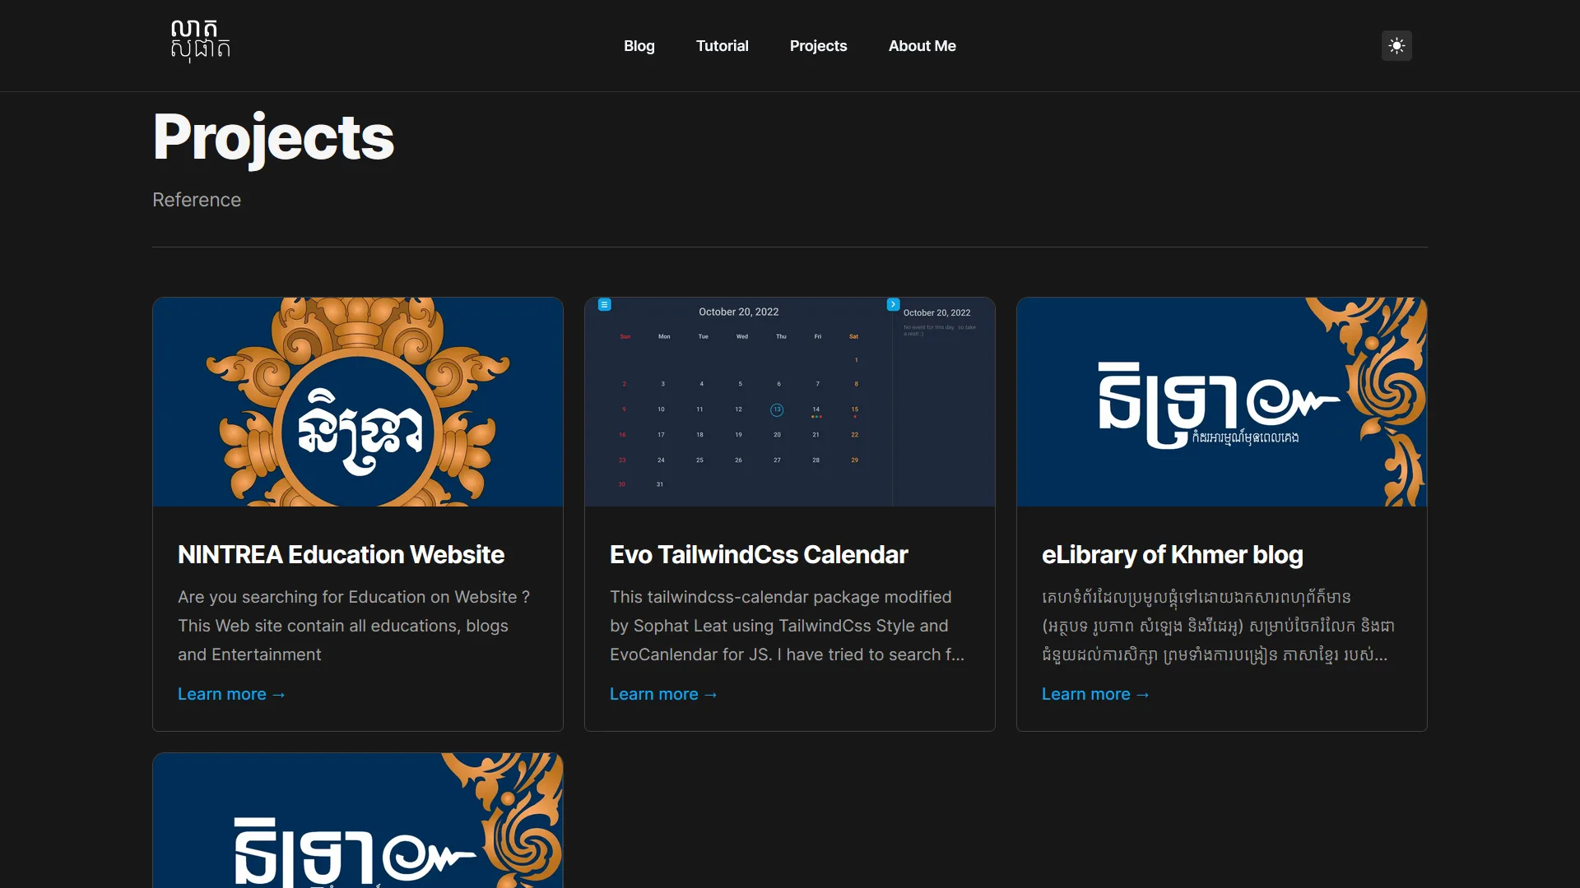This screenshot has height=888, width=1580.
Task: Open Blog from the top navigation
Action: click(x=639, y=45)
